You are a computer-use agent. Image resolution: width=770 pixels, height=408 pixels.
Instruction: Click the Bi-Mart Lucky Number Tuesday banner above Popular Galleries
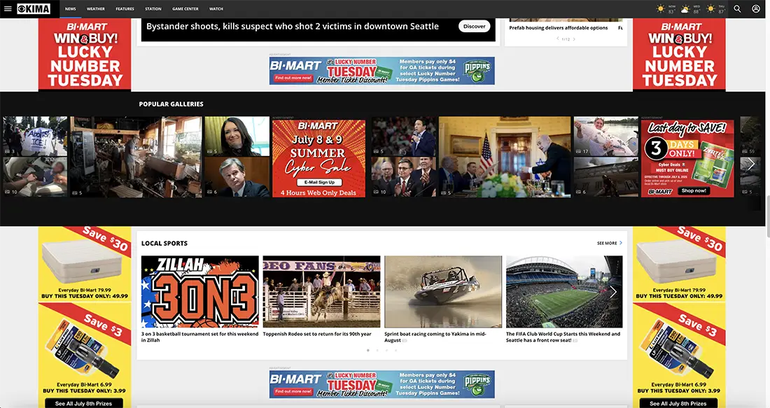click(x=381, y=71)
